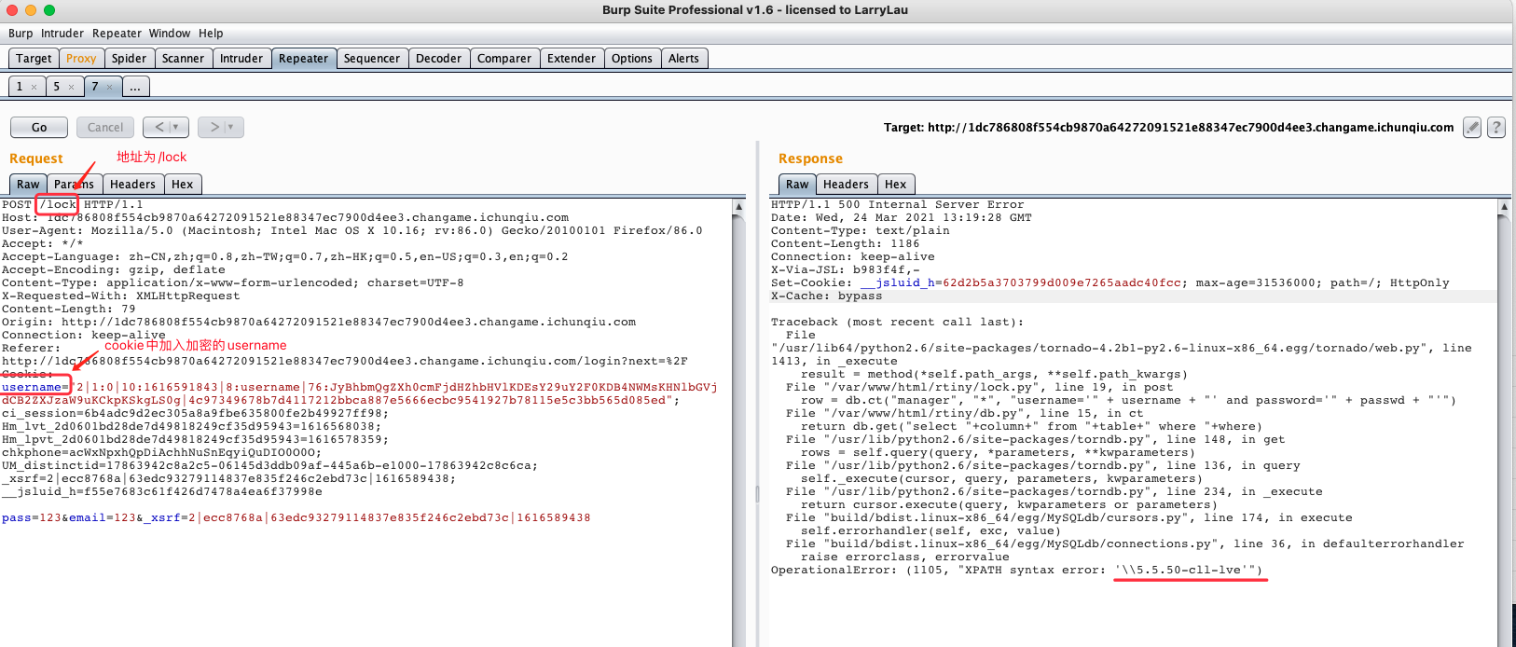Select the Params tab in the Request pane
This screenshot has width=1516, height=647.
click(x=74, y=185)
